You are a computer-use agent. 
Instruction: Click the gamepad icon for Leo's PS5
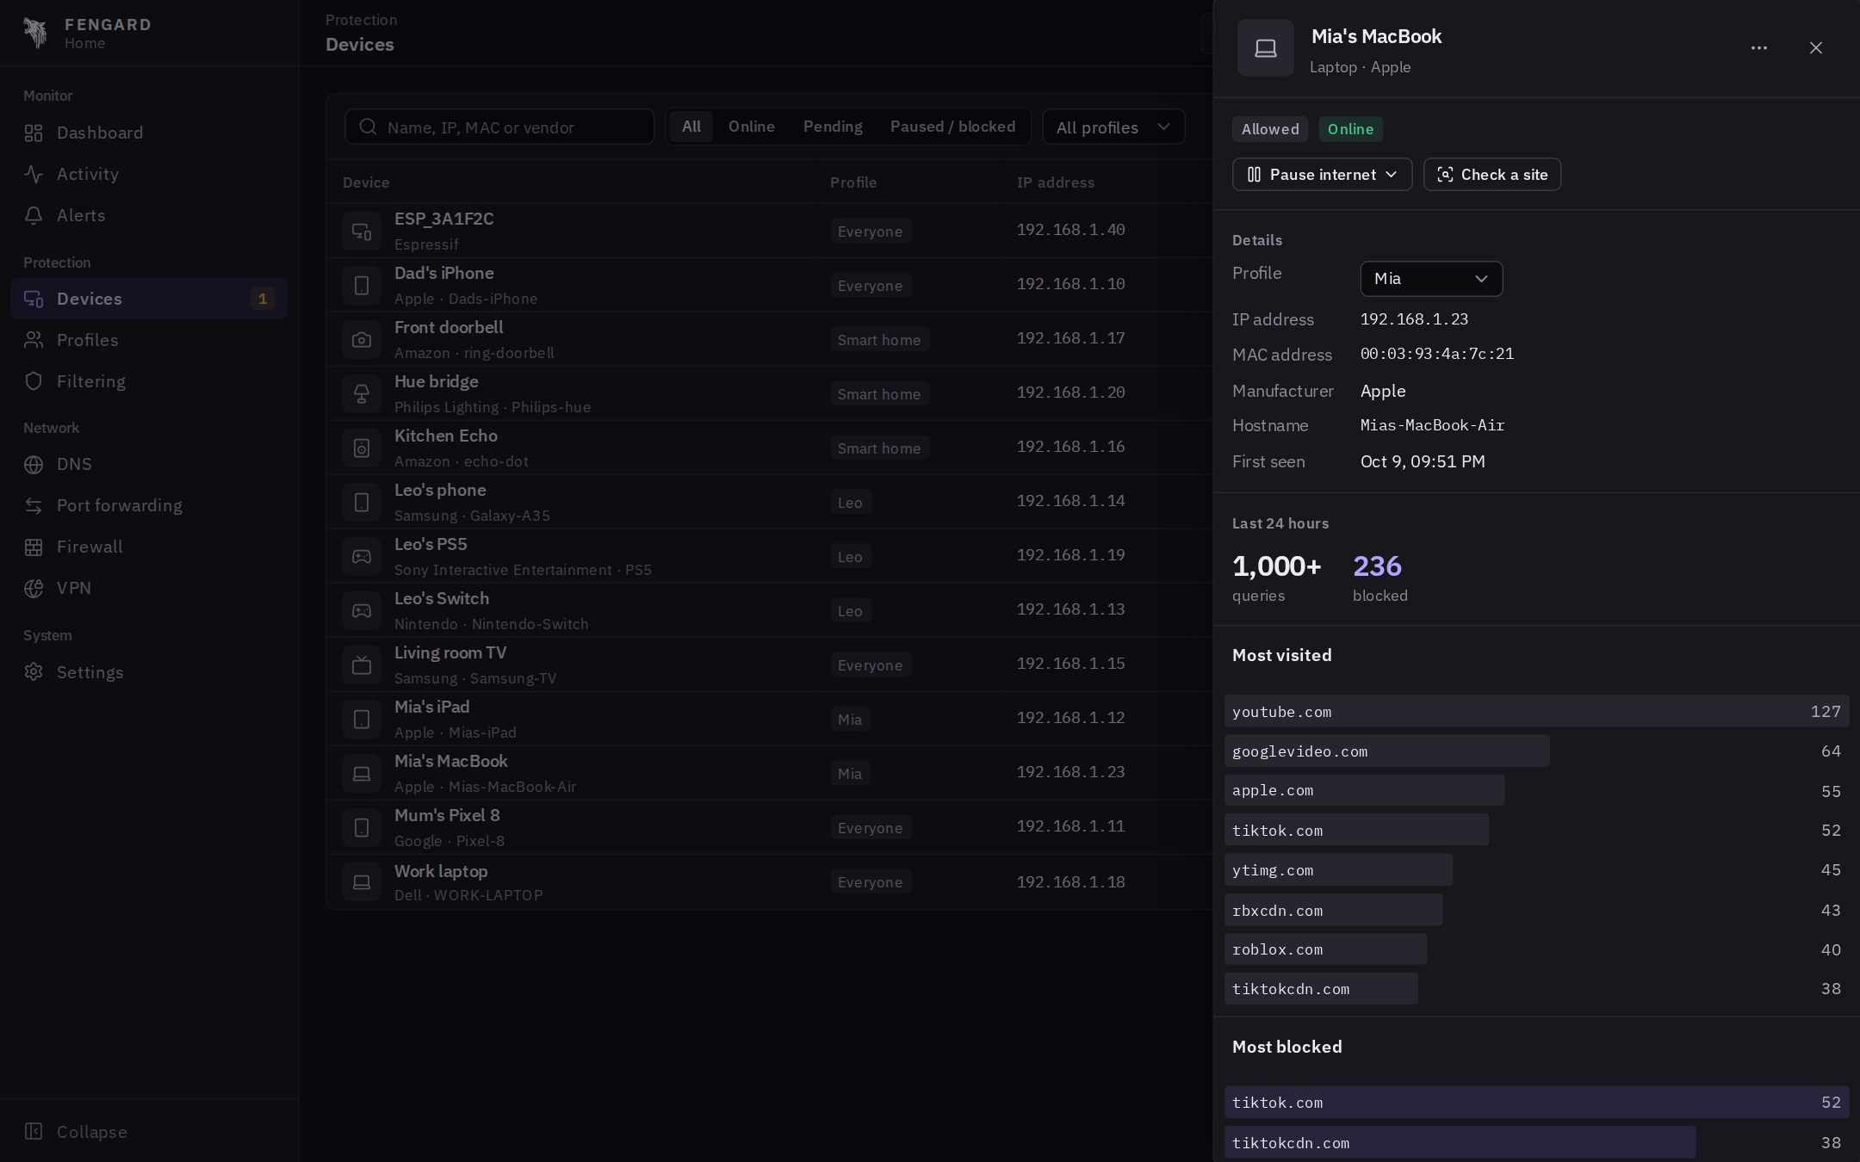pos(362,556)
